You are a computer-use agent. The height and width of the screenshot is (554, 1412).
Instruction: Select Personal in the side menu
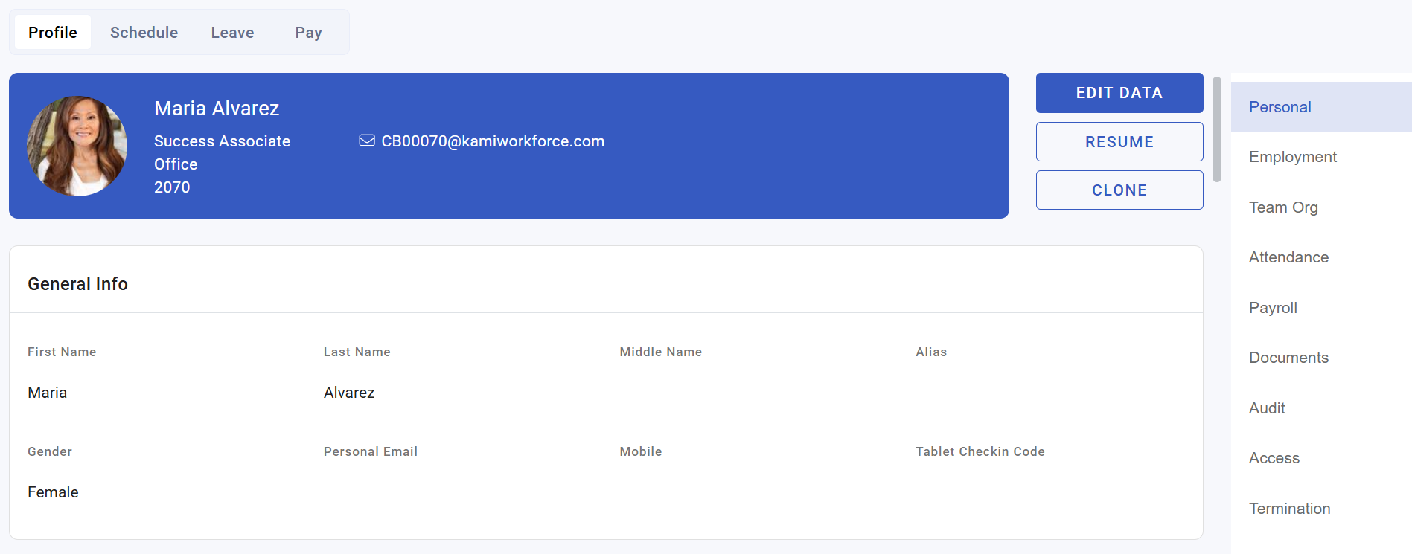coord(1321,107)
